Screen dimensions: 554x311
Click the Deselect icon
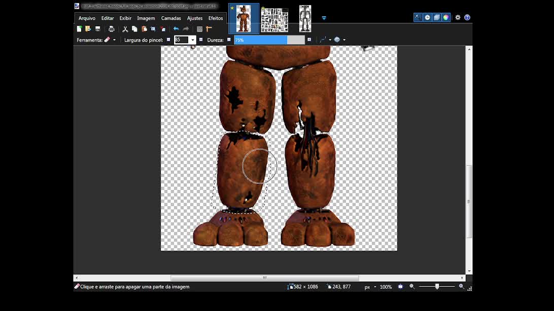click(163, 29)
